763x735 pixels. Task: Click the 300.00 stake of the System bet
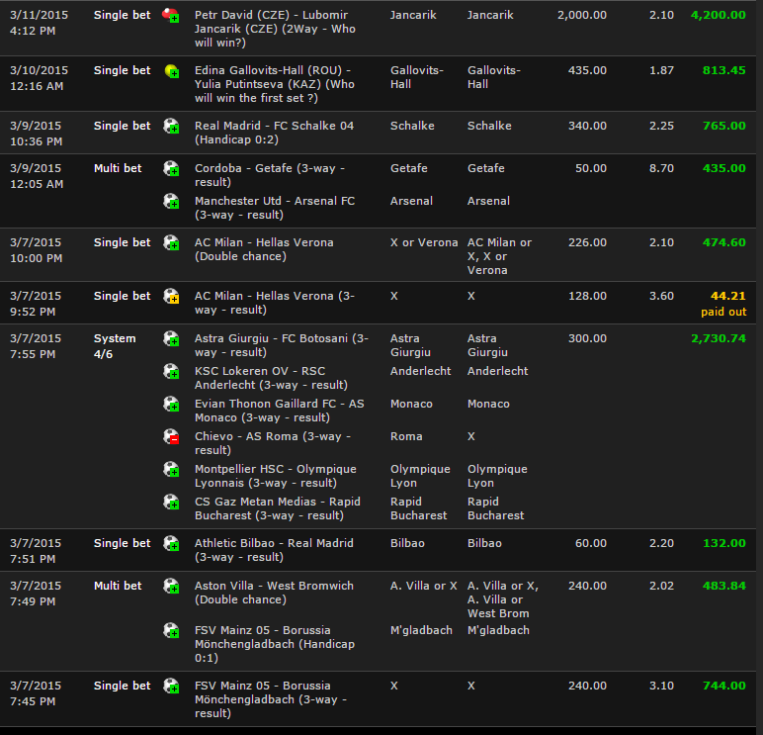587,338
